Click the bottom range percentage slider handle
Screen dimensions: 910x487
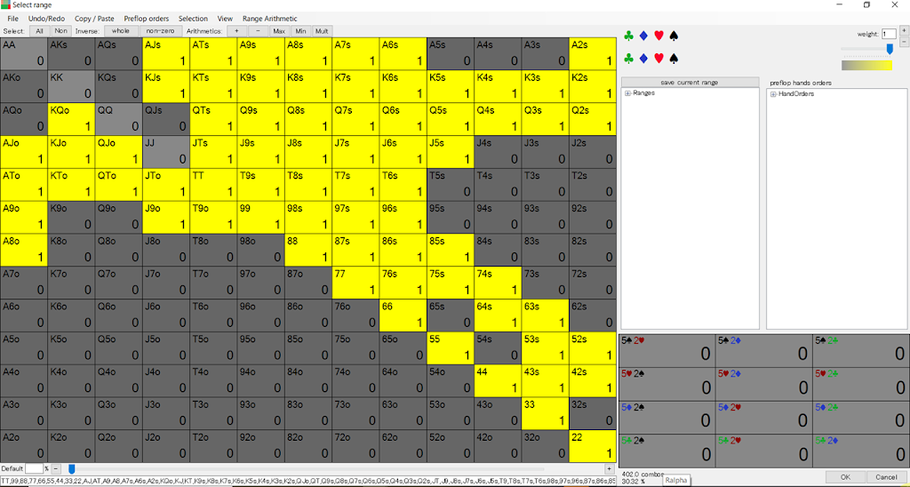pyautogui.click(x=71, y=469)
